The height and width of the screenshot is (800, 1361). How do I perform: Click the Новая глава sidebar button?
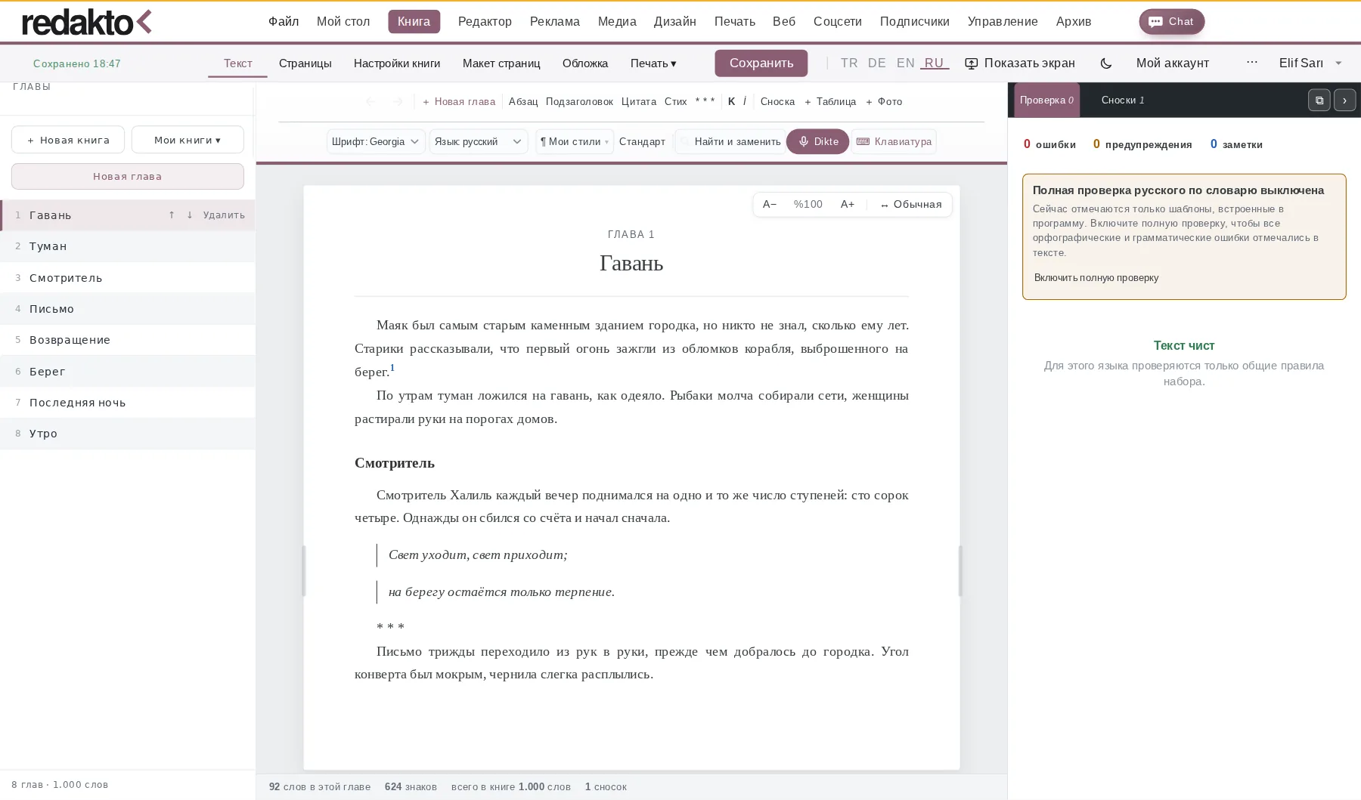coord(128,176)
